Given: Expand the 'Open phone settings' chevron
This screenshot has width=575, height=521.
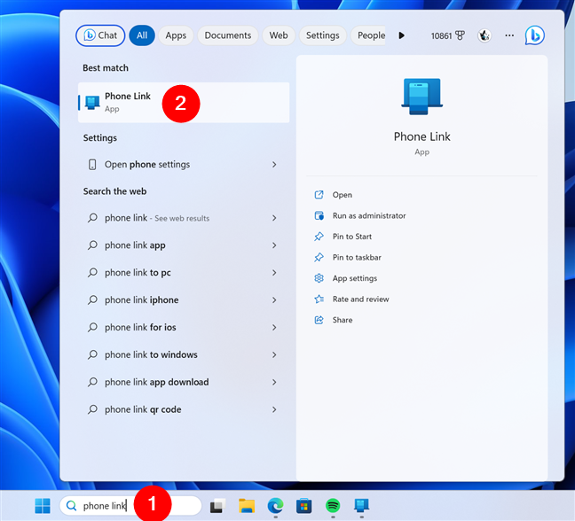Looking at the screenshot, I should click(x=274, y=165).
